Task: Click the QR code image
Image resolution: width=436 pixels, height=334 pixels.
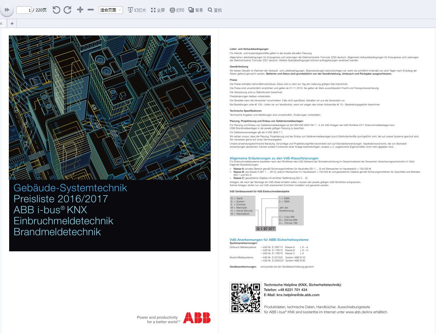Action: tap(246, 298)
